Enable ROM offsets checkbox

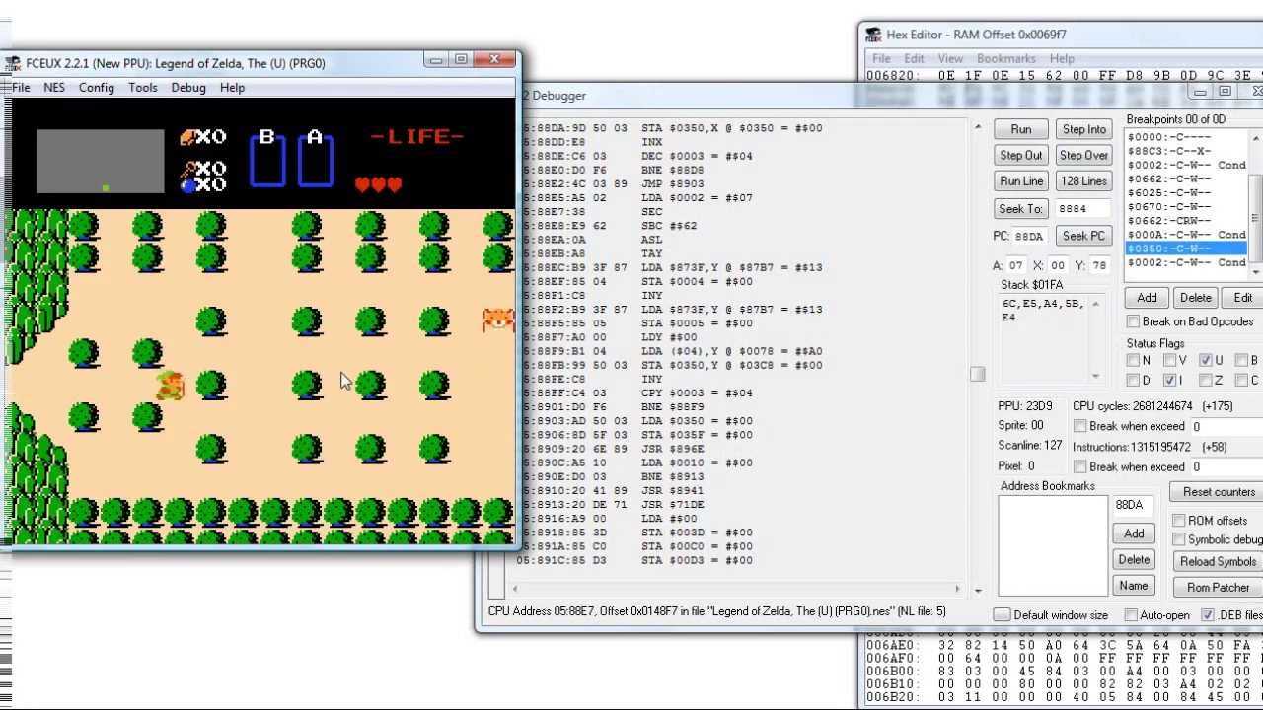point(1178,520)
